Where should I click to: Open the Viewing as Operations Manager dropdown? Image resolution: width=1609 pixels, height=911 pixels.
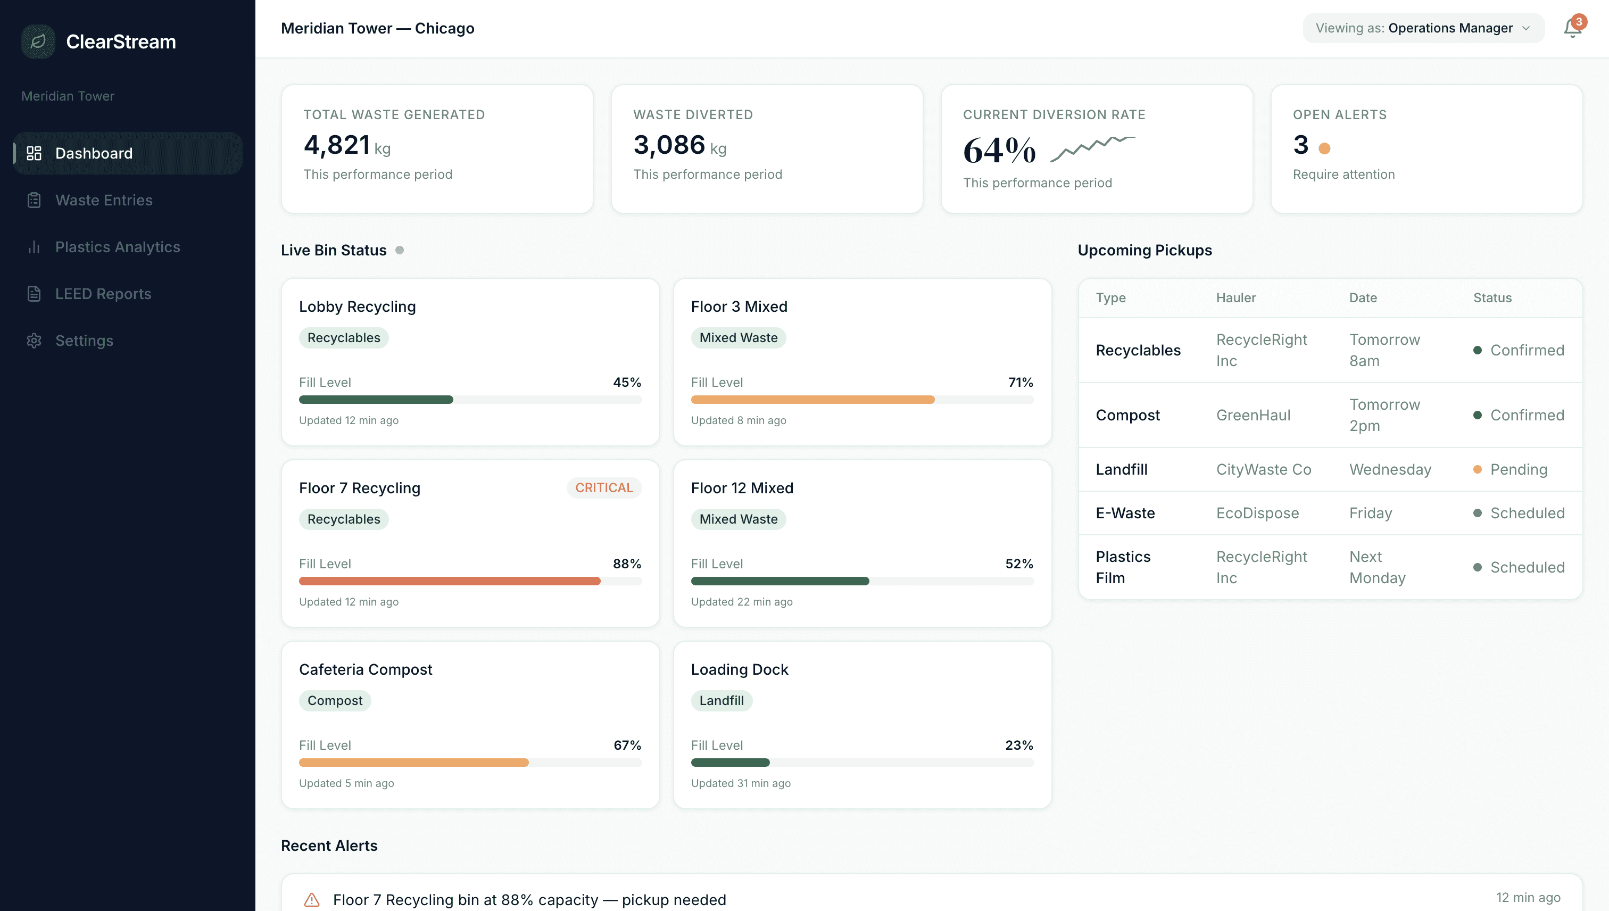1423,28
